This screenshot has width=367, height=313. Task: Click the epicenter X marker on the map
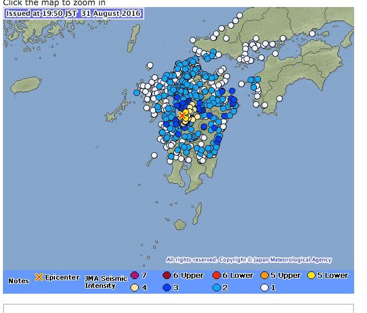point(183,115)
